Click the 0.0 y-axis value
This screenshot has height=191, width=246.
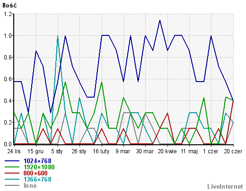8,144
